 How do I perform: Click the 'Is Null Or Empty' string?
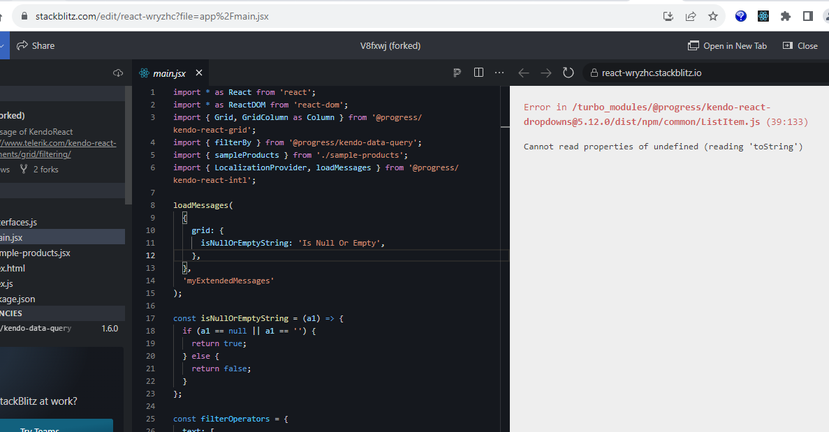click(x=339, y=243)
